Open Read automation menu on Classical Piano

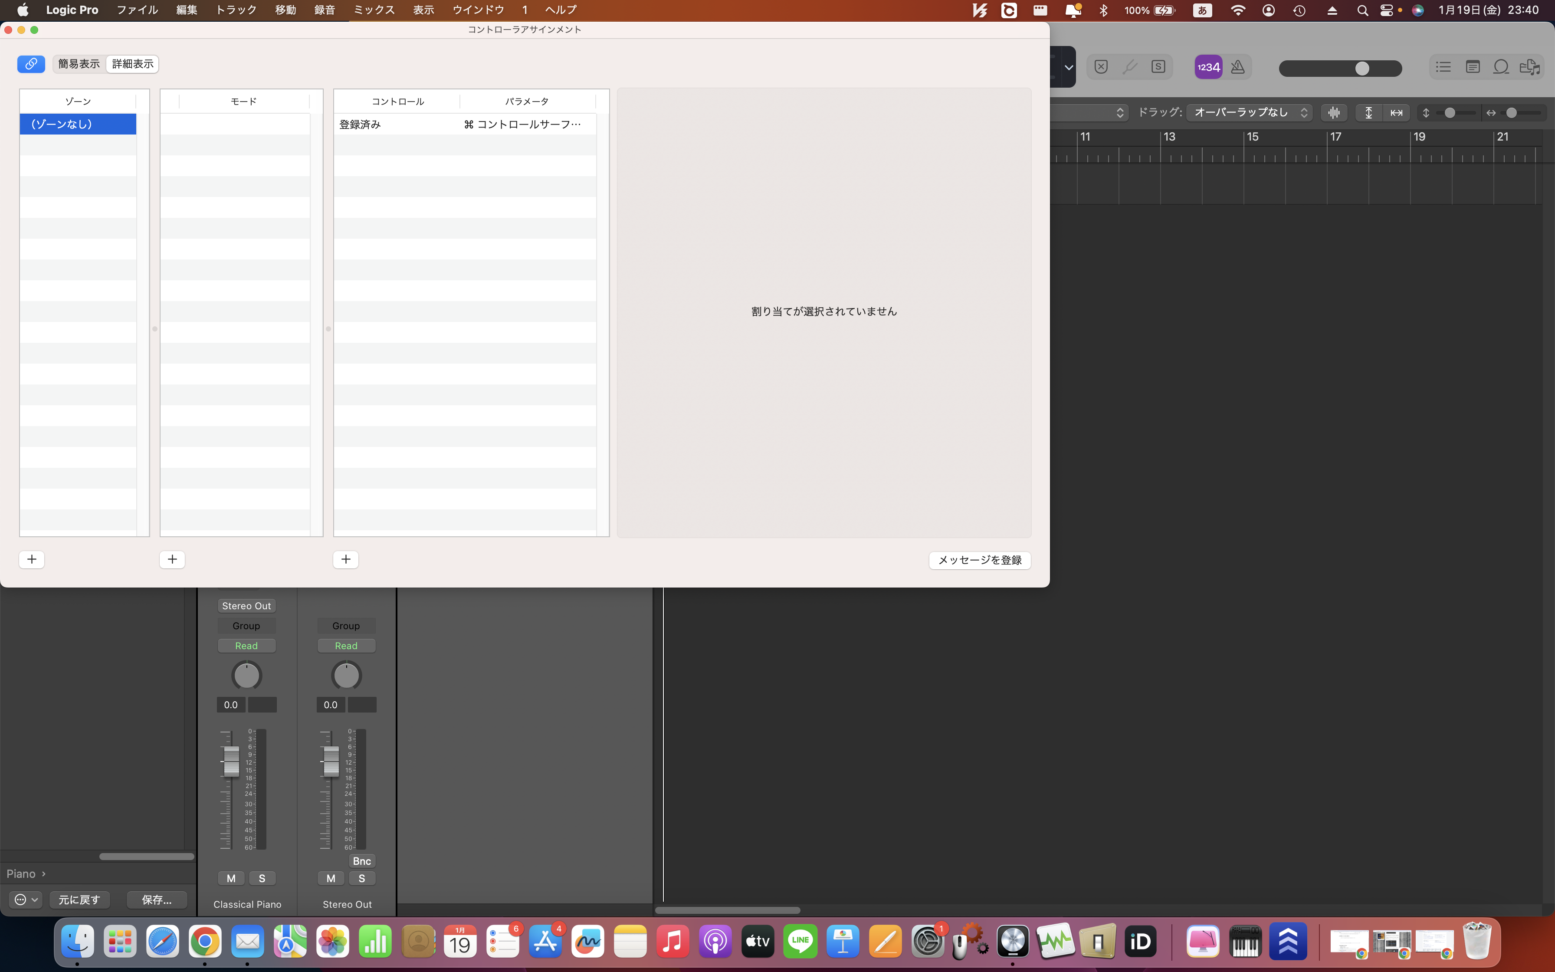[246, 645]
